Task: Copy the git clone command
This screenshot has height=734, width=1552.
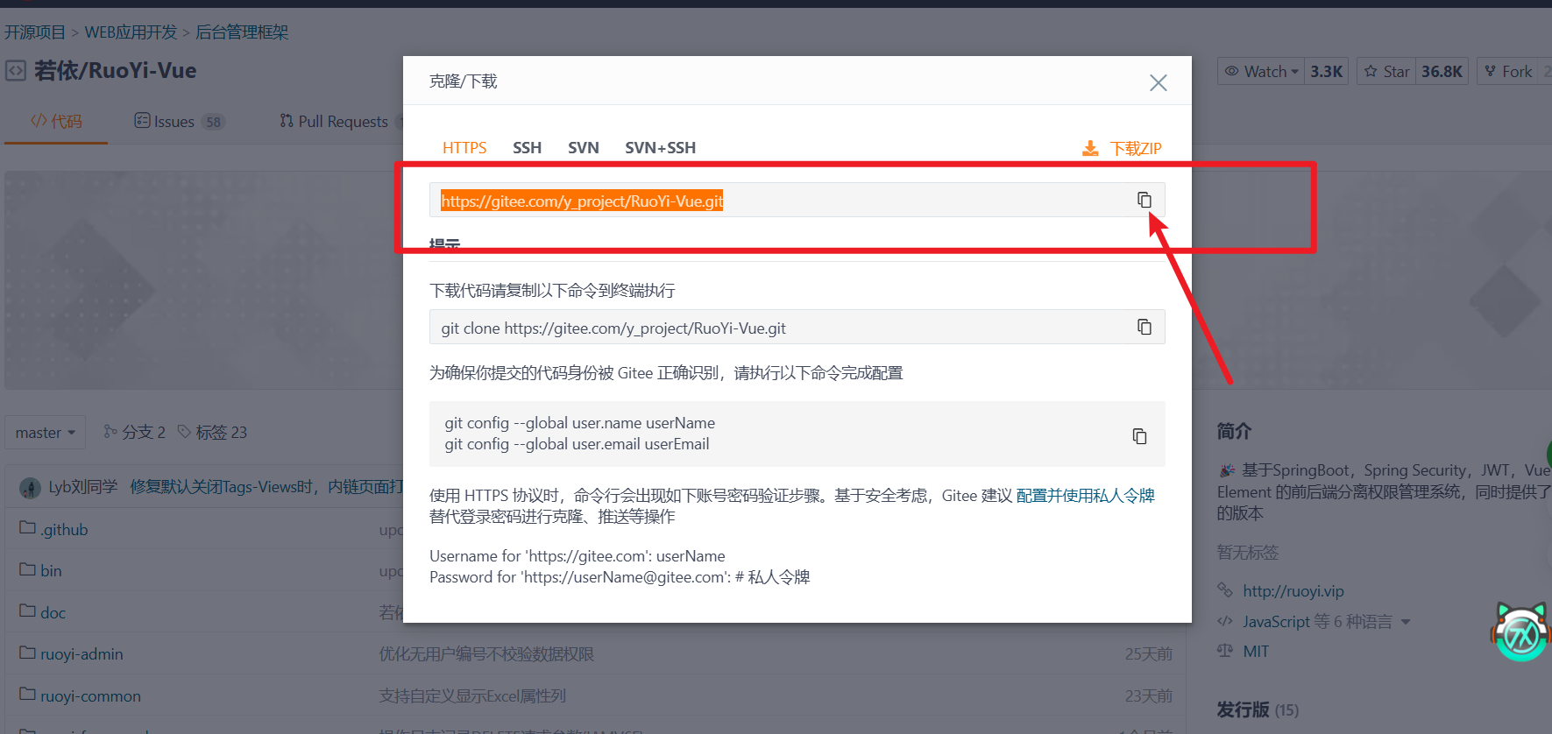Action: (x=1144, y=327)
